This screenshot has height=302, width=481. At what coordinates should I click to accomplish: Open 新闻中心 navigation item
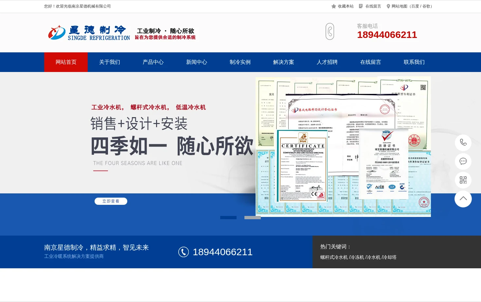coord(196,62)
